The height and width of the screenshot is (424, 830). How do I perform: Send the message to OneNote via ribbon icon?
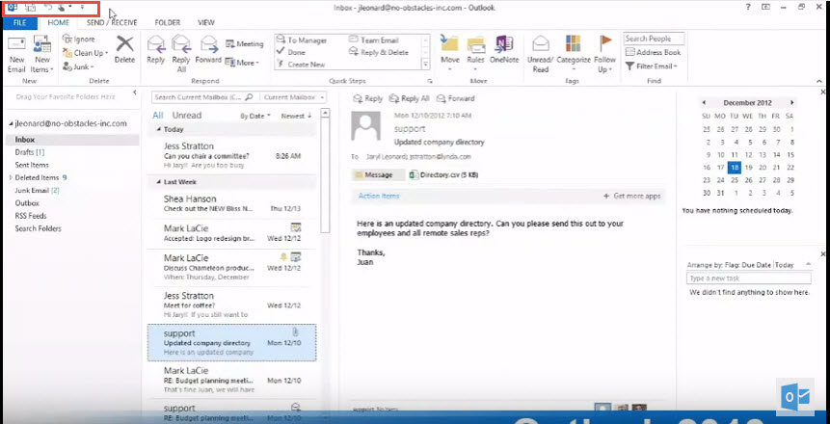click(x=503, y=44)
